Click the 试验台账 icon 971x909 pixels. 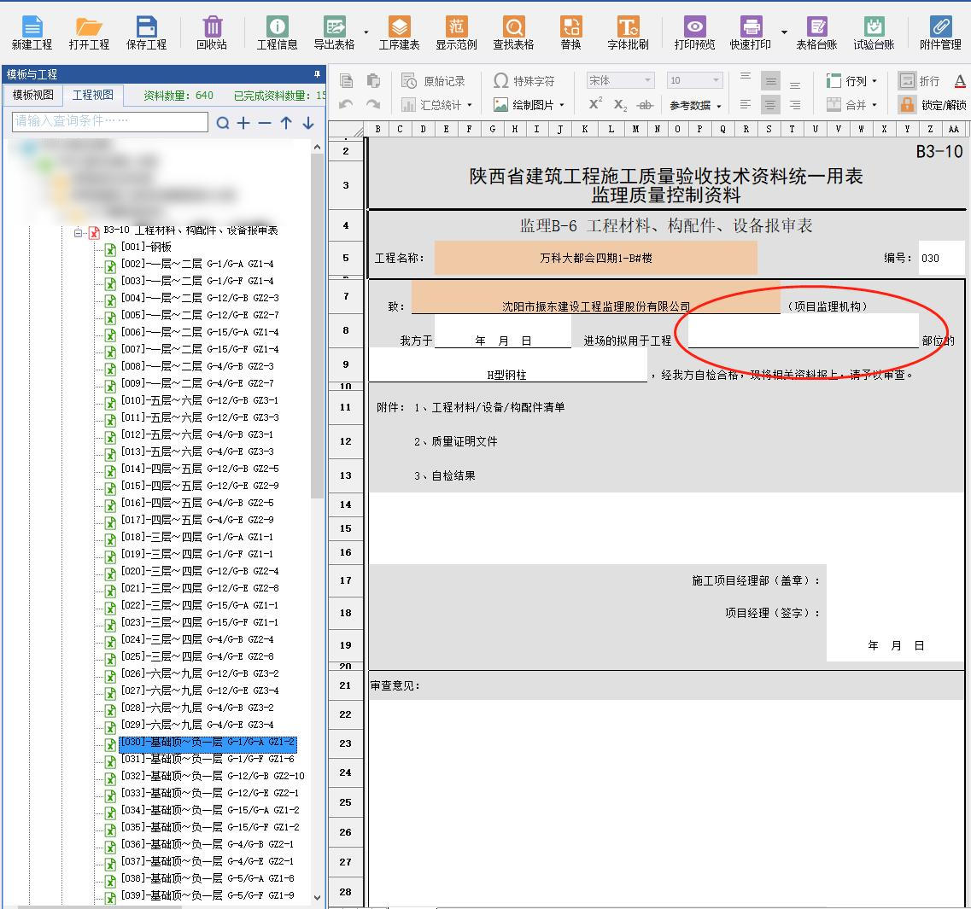(873, 32)
